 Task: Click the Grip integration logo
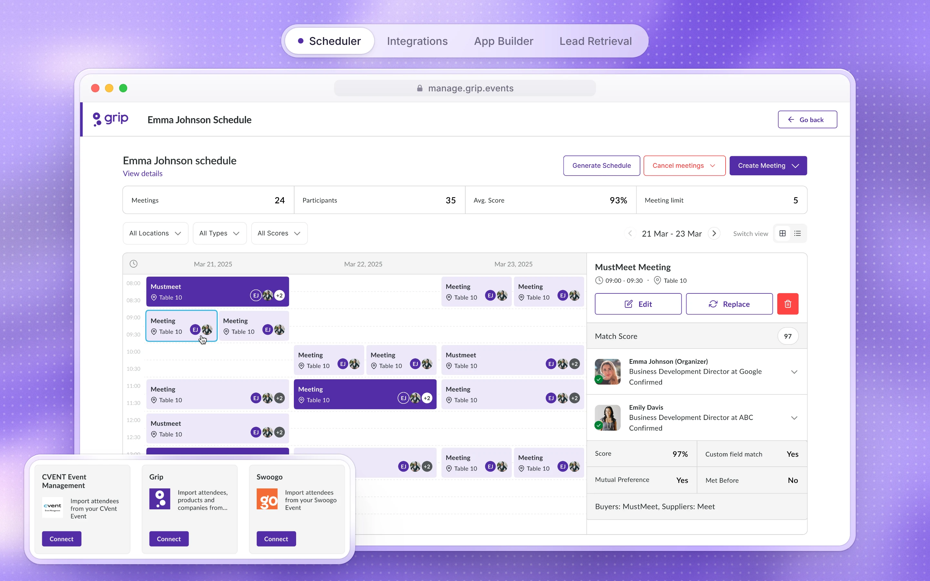click(x=160, y=499)
